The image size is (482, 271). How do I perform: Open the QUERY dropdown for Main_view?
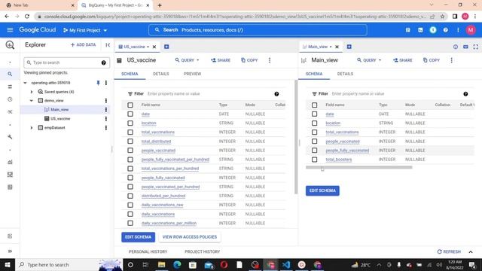pyautogui.click(x=369, y=60)
